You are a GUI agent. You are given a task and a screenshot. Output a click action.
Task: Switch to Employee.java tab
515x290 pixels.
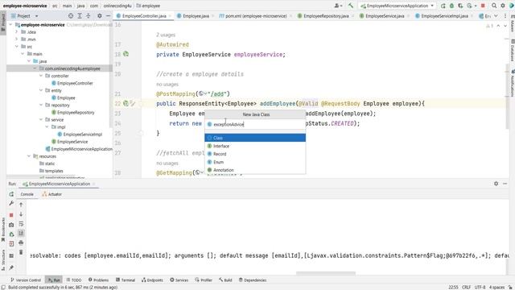(196, 16)
